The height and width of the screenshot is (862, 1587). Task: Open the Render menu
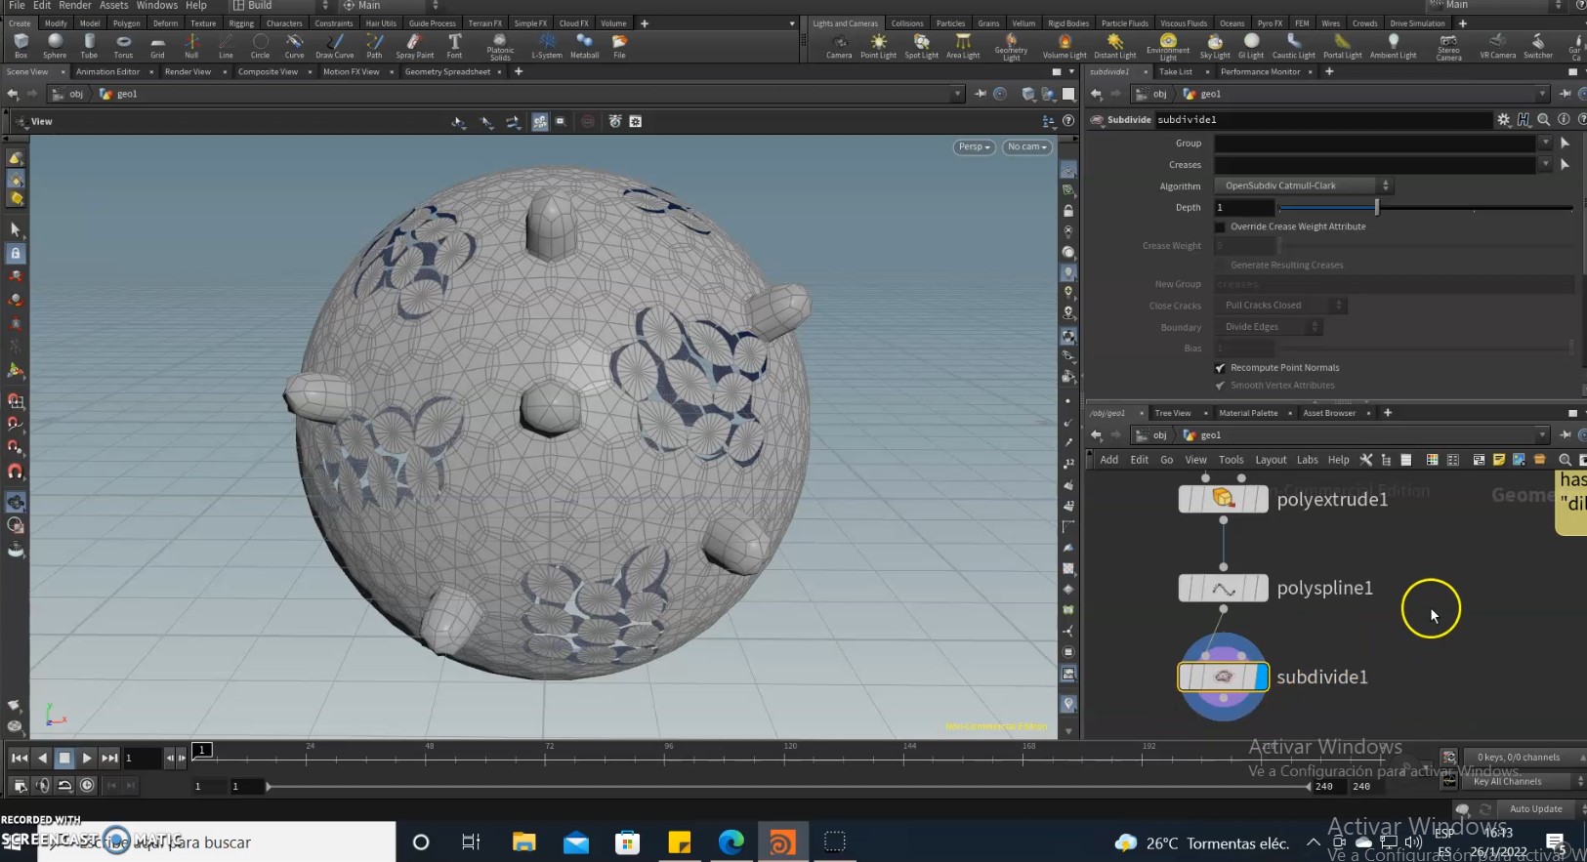click(74, 6)
